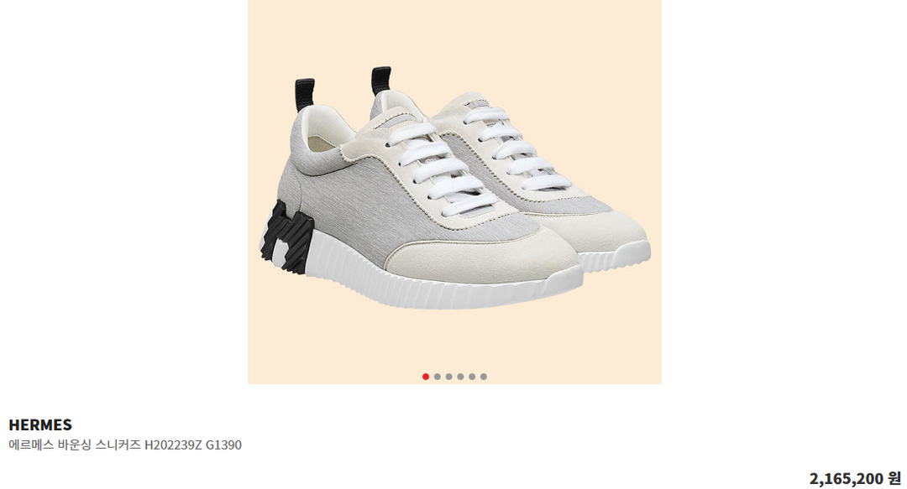Show the third product image dot

click(x=448, y=377)
